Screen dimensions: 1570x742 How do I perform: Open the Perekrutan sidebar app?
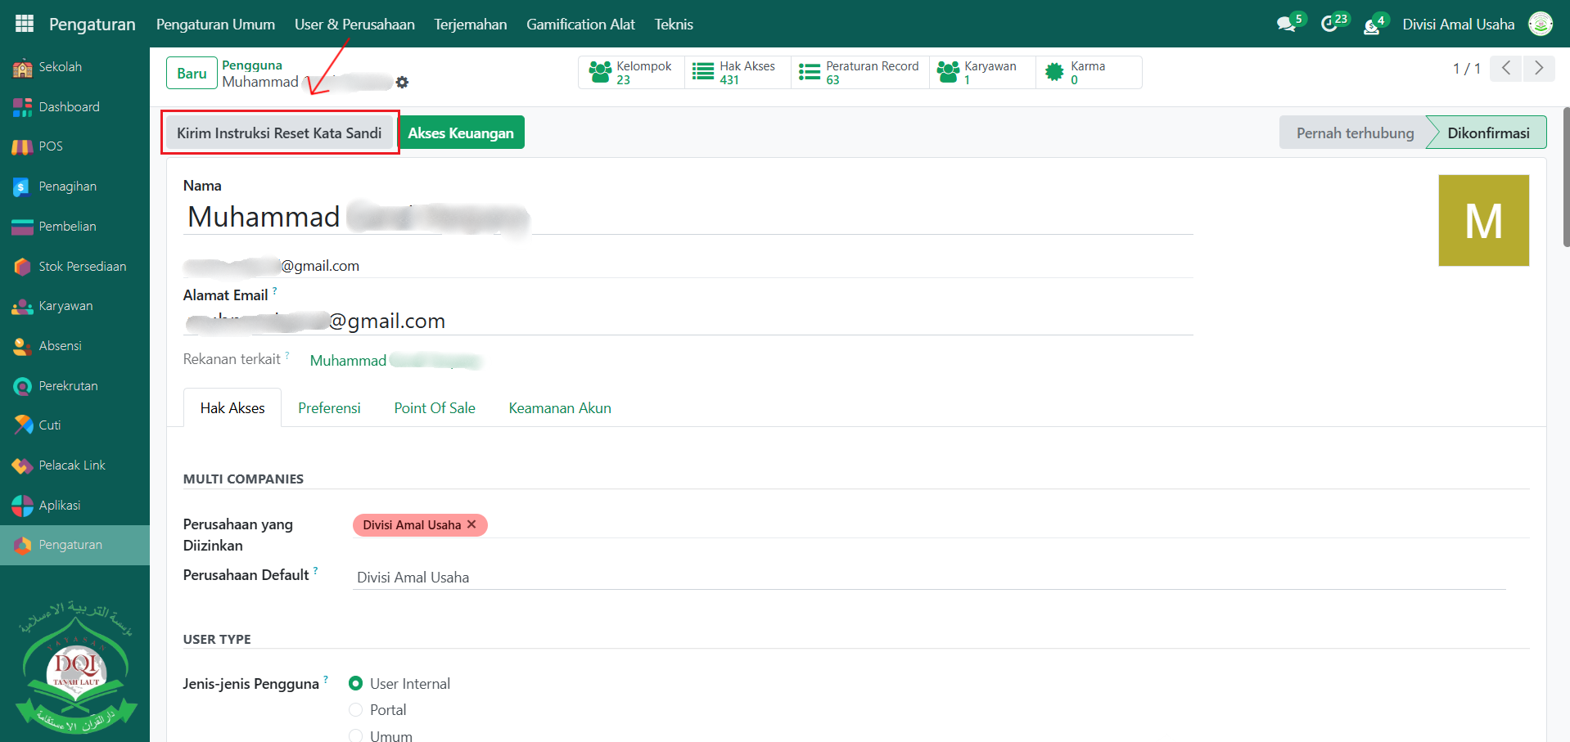(68, 386)
